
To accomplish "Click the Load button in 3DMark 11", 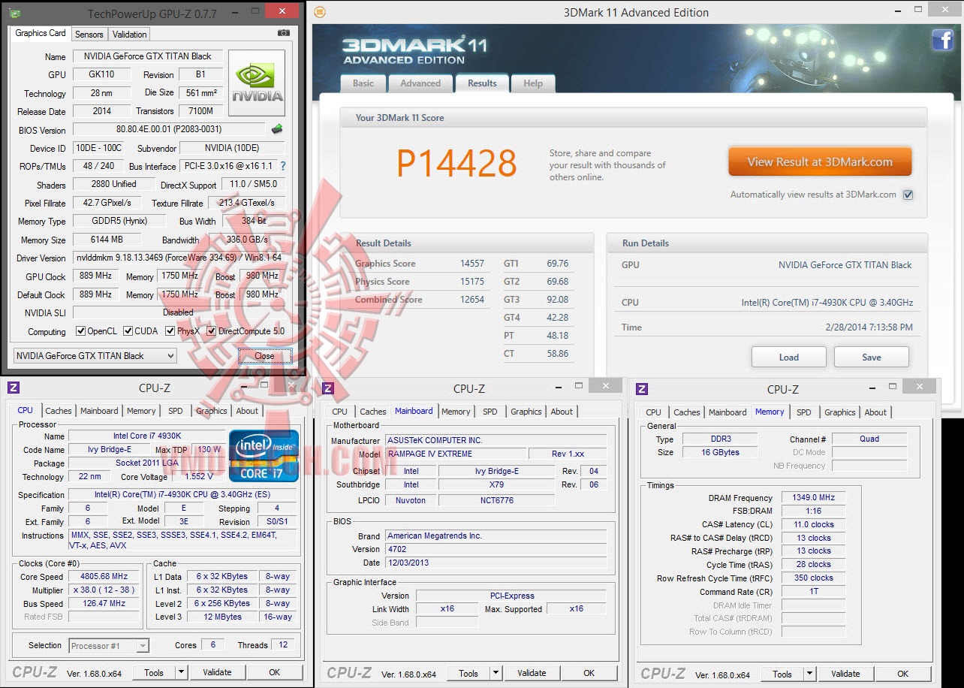I will coord(789,357).
